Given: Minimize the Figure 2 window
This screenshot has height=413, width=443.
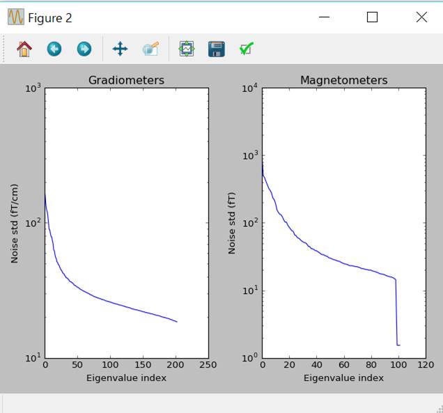Looking at the screenshot, I should tap(324, 17).
